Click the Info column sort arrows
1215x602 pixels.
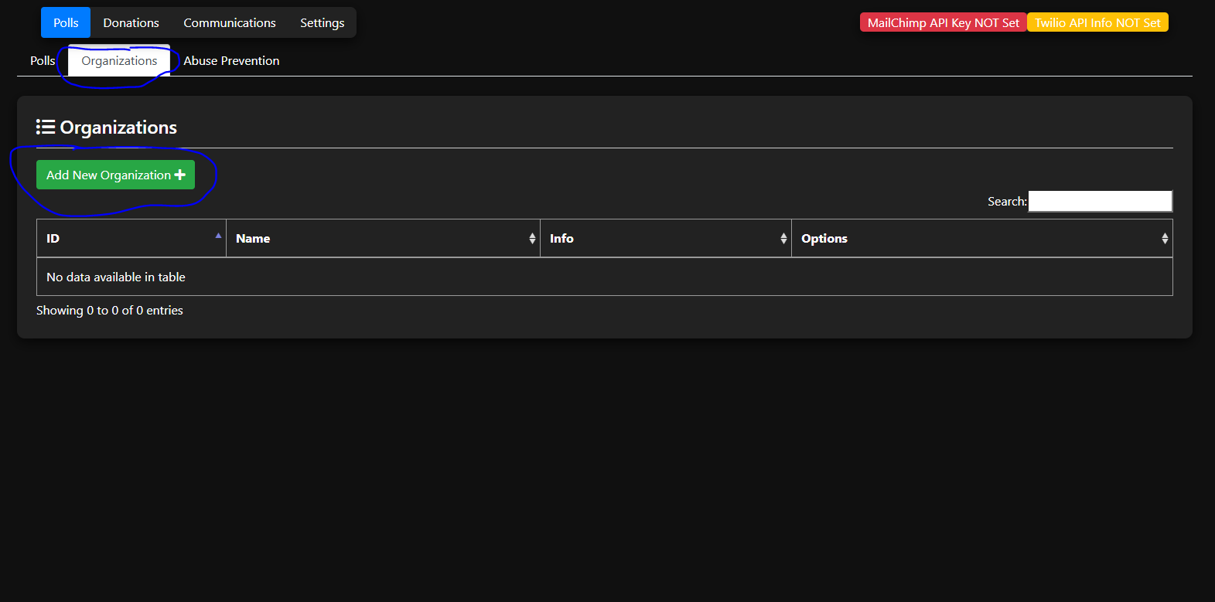(783, 239)
